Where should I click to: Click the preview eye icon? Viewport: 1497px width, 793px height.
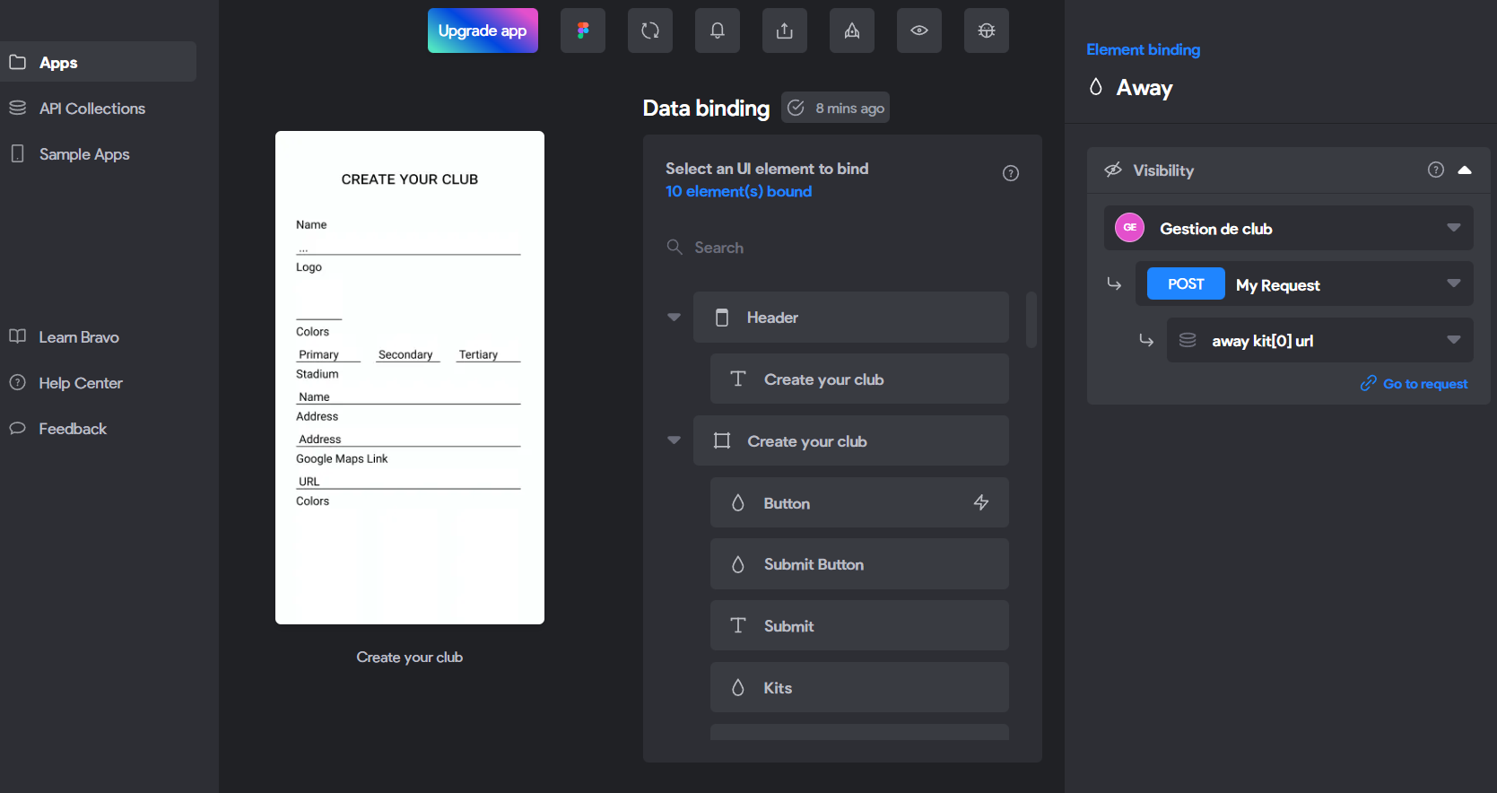tap(919, 30)
